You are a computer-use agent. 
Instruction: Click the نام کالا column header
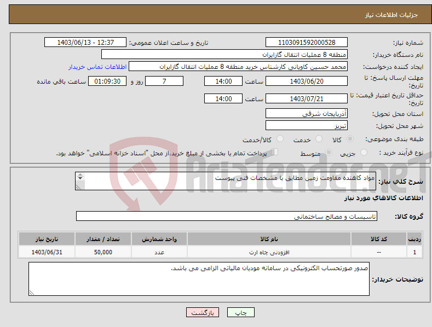(x=269, y=239)
